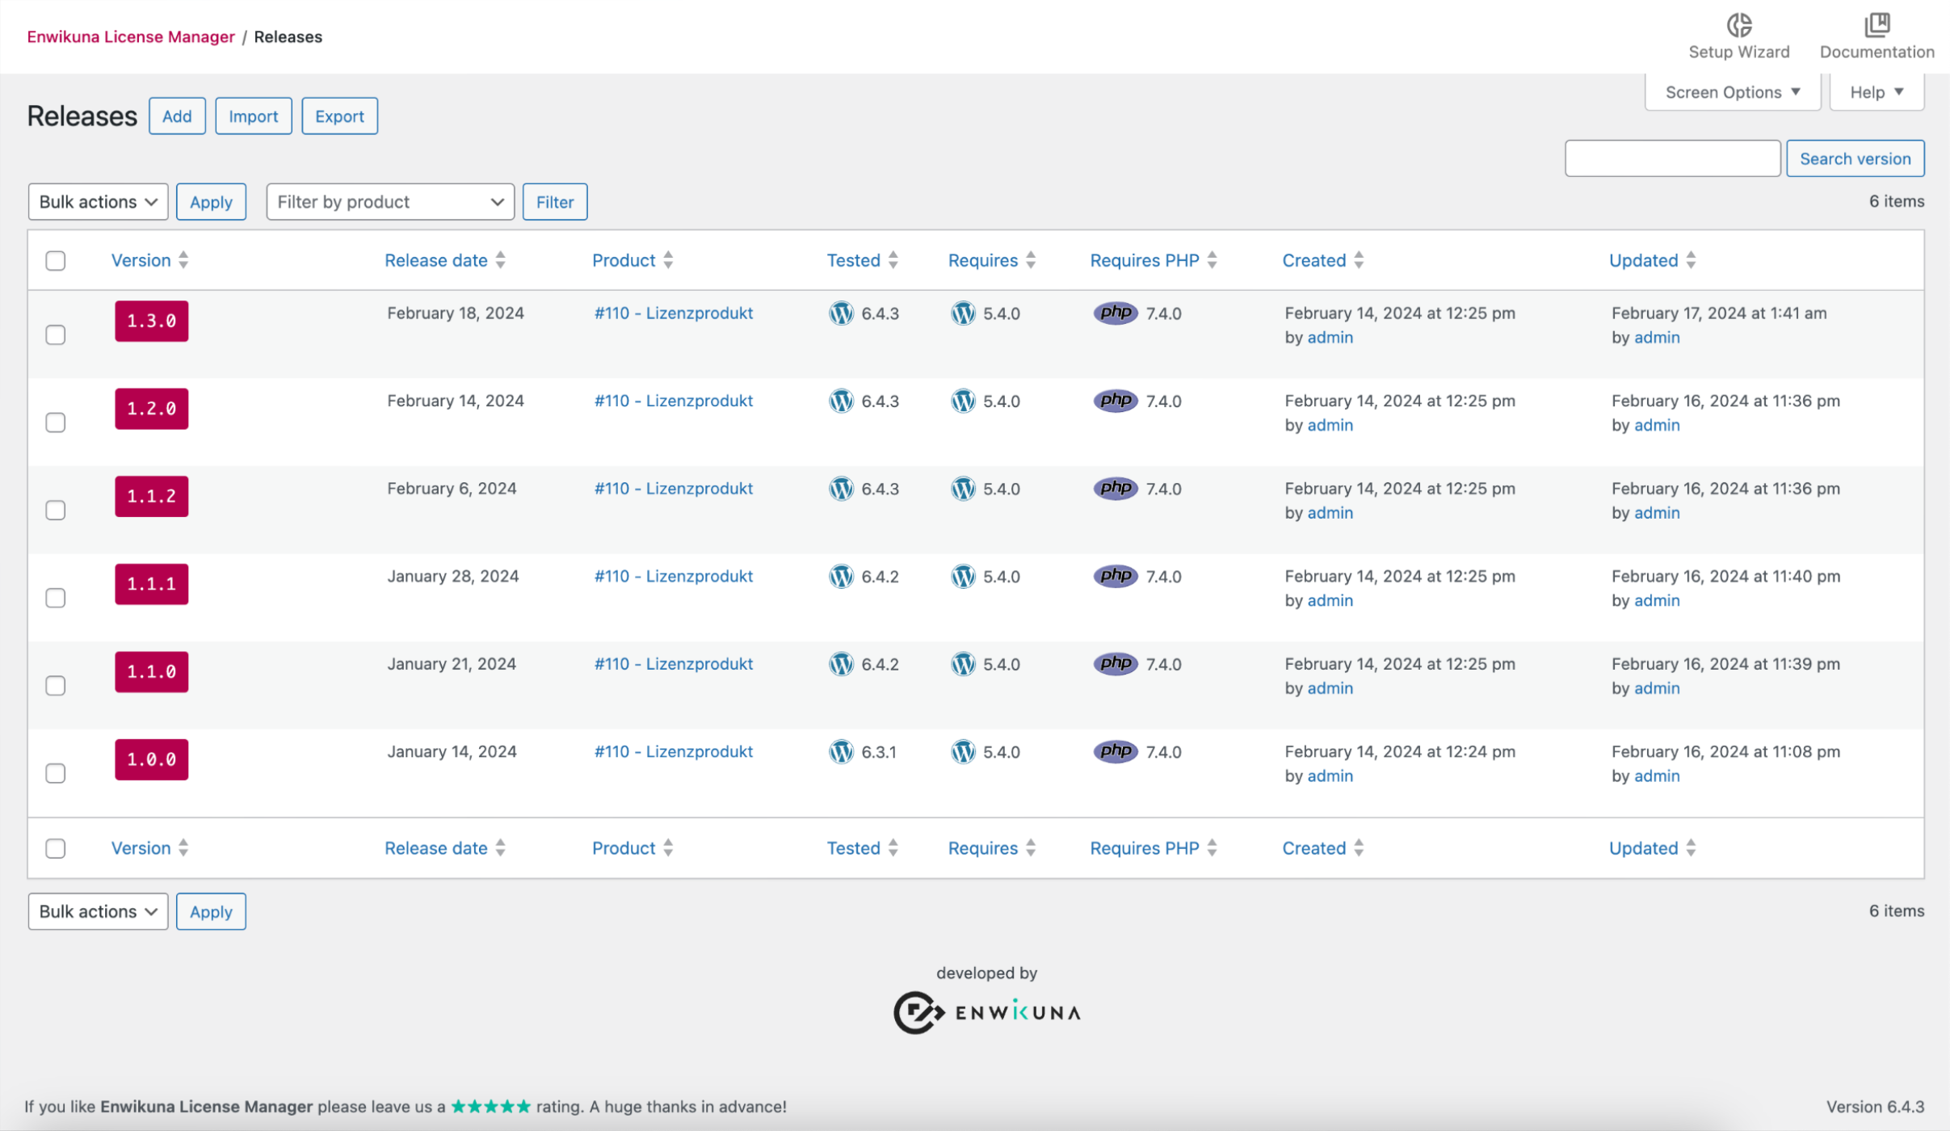Open the Filter by product dropdown
Viewport: 1950px width, 1131px height.
coord(390,202)
